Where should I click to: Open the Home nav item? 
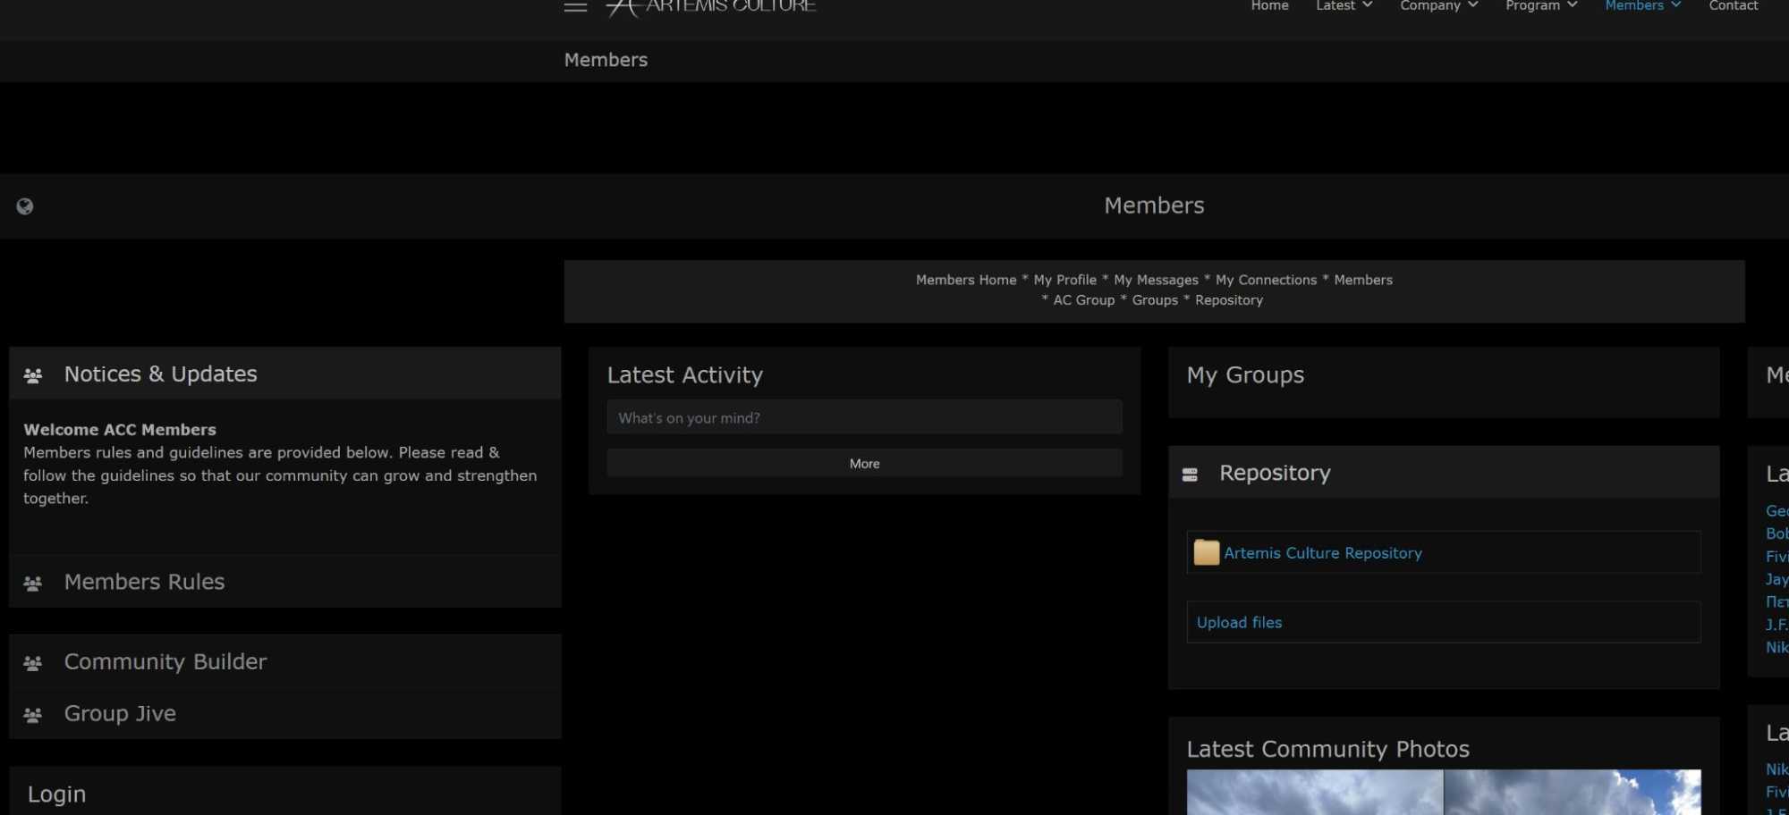[x=1269, y=6]
